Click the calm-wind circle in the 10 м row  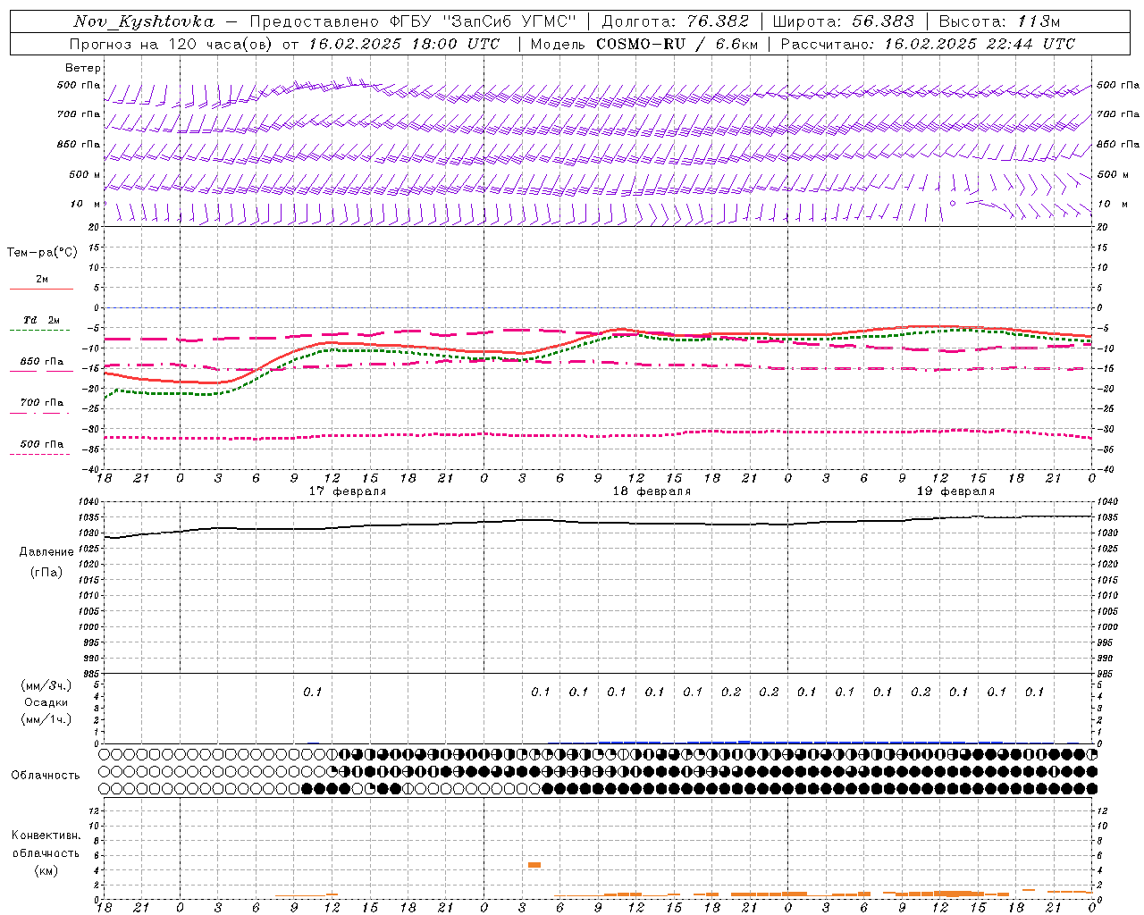953,204
